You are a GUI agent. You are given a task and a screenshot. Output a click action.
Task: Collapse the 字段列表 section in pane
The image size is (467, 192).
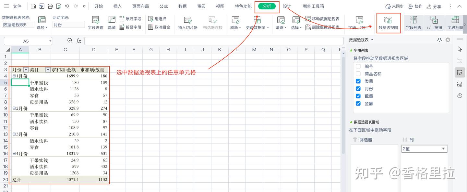point(351,50)
